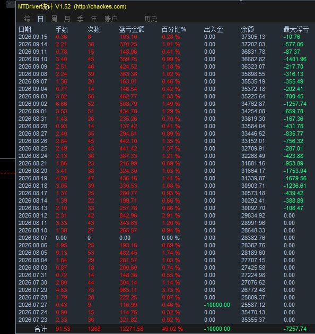This screenshot has height=334, width=315.
Task: Click withdrawal -10000.00 on 2026.07.27
Action: pyautogui.click(x=217, y=305)
